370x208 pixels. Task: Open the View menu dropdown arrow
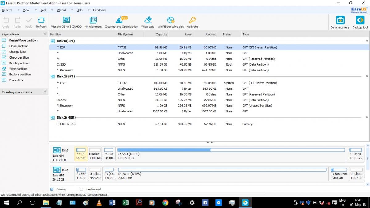coord(35,10)
